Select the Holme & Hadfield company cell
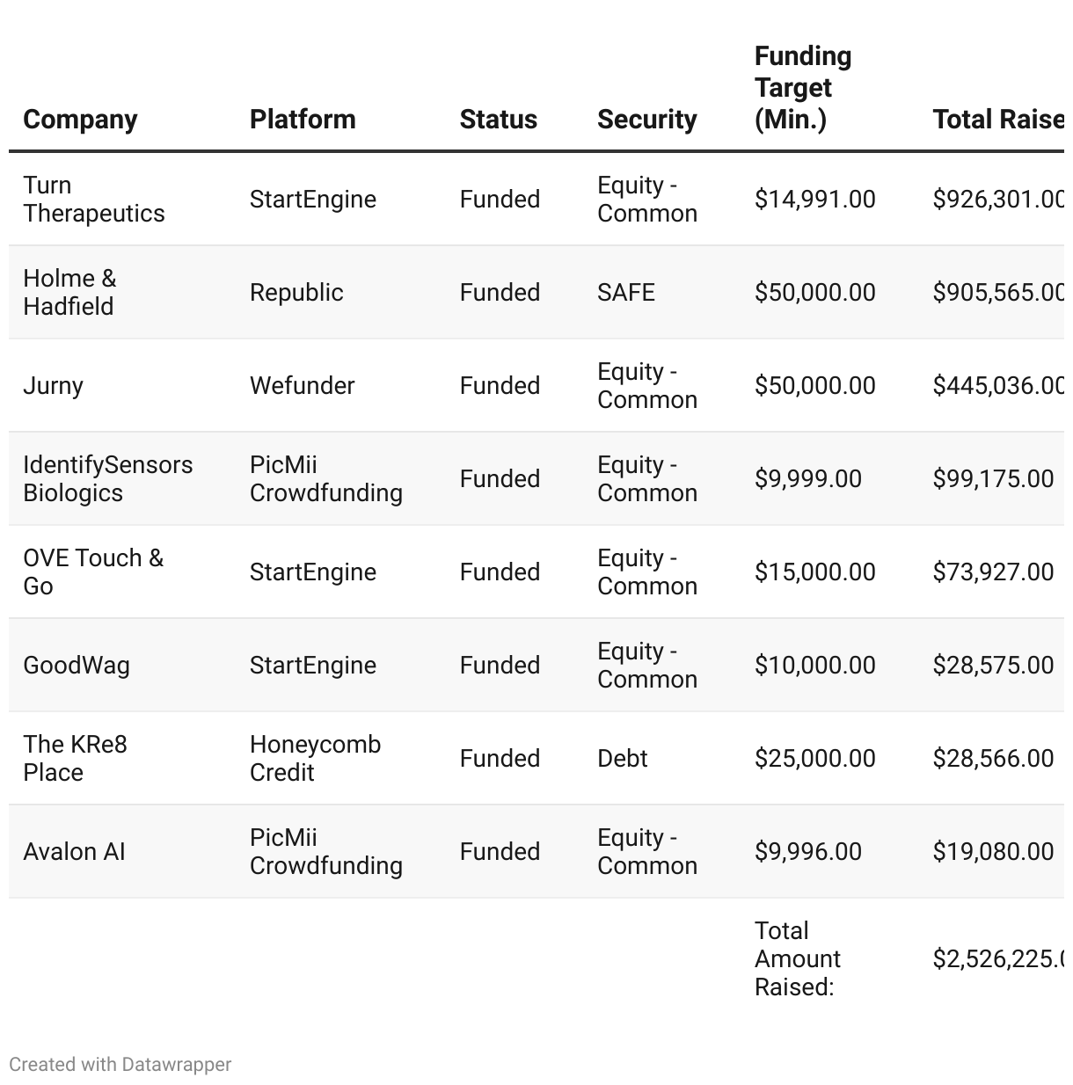The width and height of the screenshot is (1073, 1085). [69, 293]
